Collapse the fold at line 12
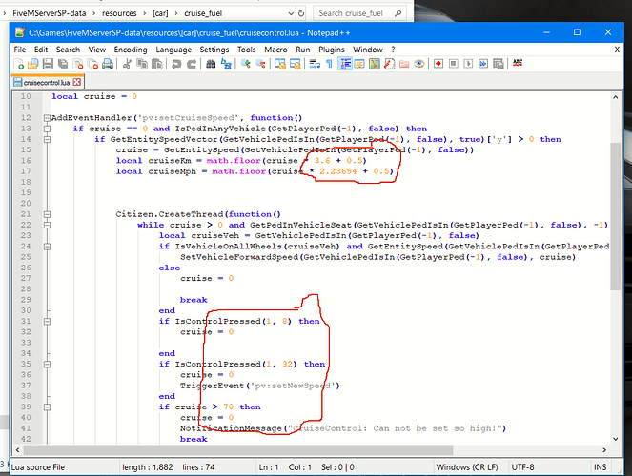Viewport: 632px width, 476px height. click(x=47, y=118)
